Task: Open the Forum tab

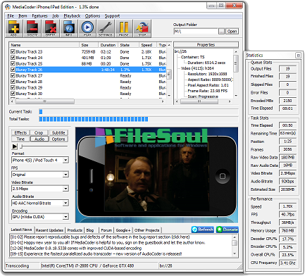Action: (106, 230)
